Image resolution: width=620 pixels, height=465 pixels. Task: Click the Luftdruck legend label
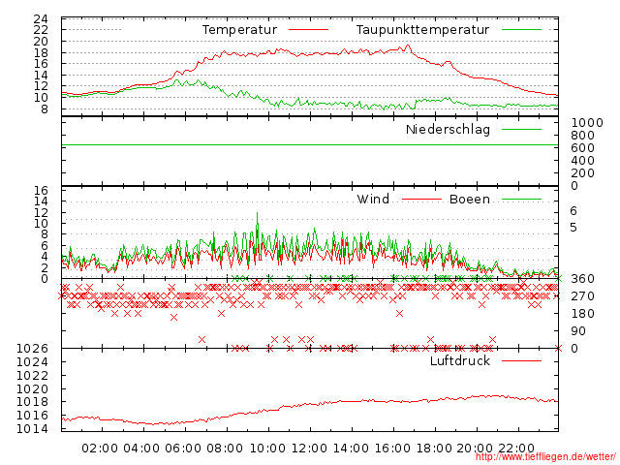tap(460, 361)
